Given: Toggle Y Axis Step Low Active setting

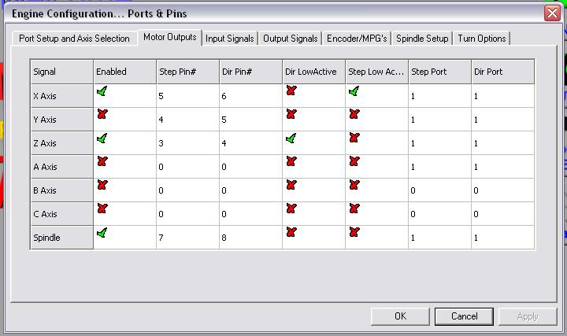Looking at the screenshot, I should click(x=354, y=115).
